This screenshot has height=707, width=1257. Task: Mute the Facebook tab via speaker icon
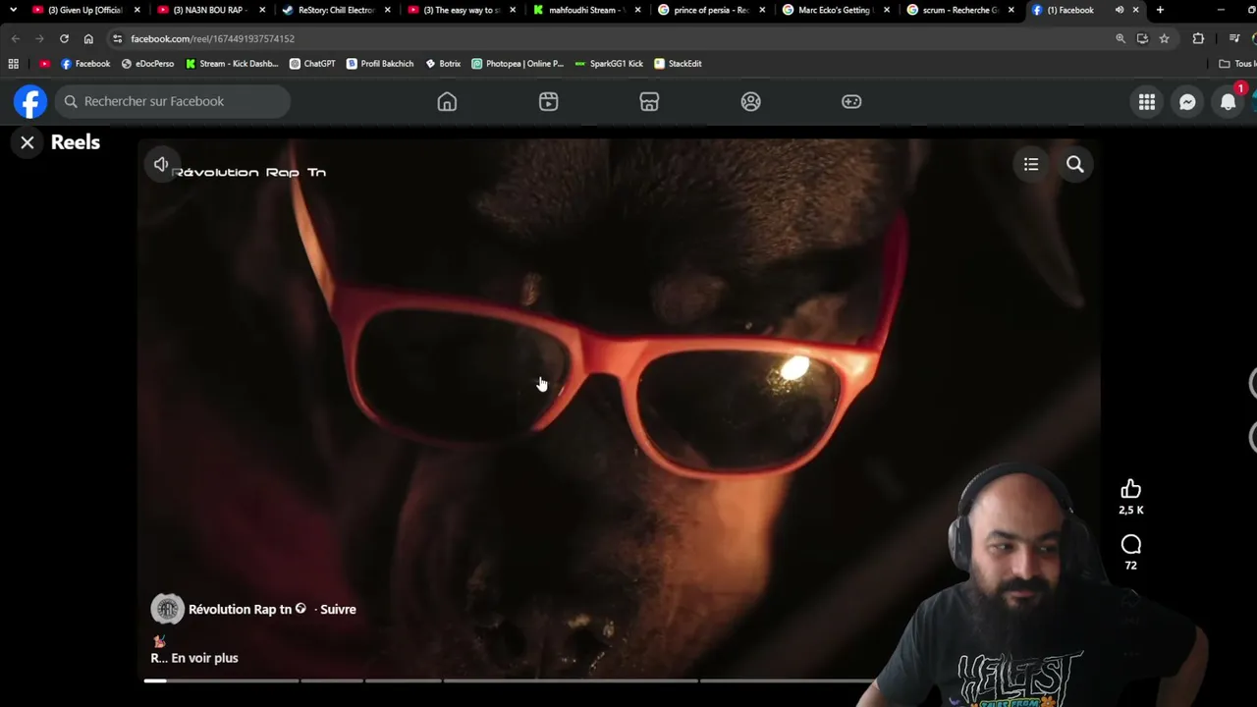[1119, 10]
